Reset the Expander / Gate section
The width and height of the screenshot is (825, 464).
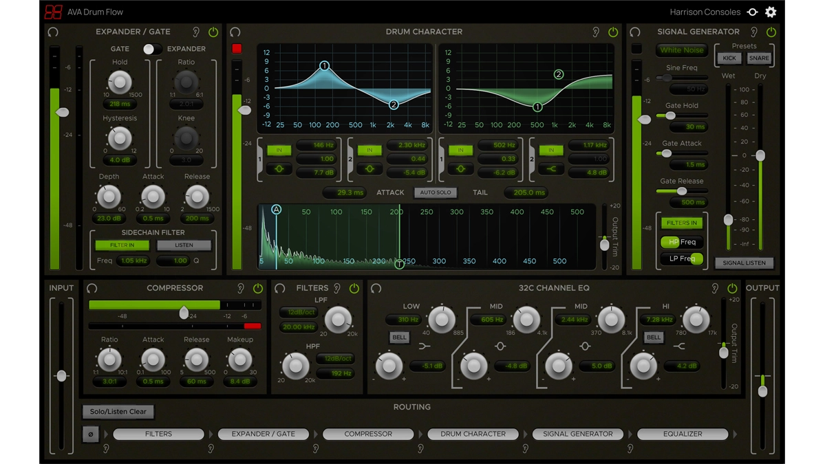click(53, 32)
